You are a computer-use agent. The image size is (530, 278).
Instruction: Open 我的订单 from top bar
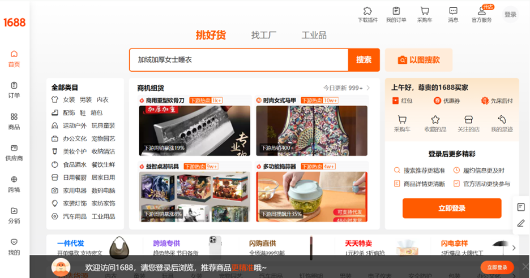[x=396, y=11]
